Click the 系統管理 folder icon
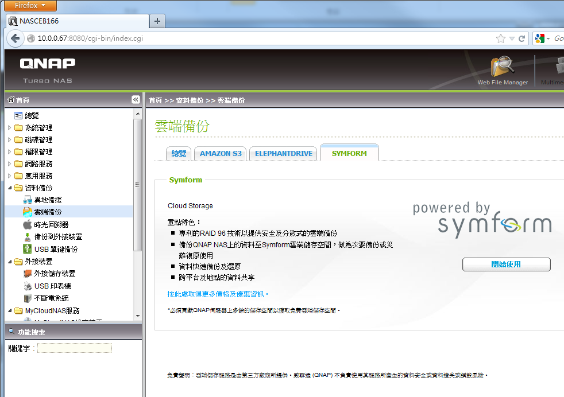Viewport: 564px width, 397px height. click(18, 127)
